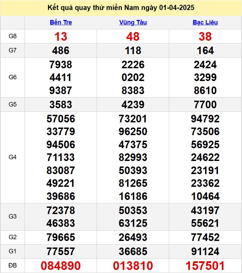Click G6 number 2424
This screenshot has width=242, height=273.
click(205, 65)
